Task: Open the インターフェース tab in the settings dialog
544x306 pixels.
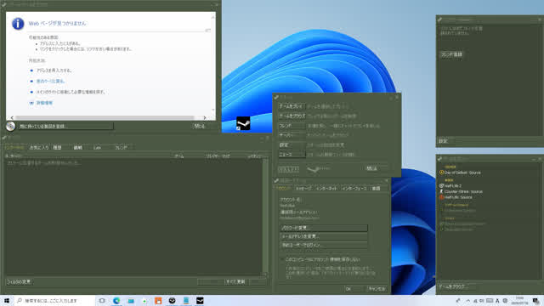Action: tap(354, 189)
